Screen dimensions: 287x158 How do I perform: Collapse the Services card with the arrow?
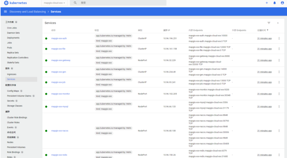click(x=278, y=23)
